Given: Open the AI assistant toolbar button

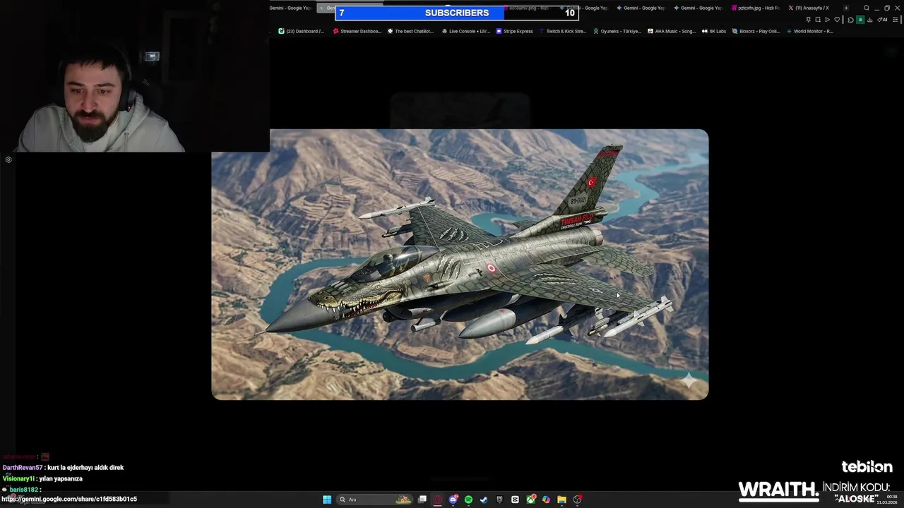Looking at the screenshot, I should pyautogui.click(x=882, y=20).
